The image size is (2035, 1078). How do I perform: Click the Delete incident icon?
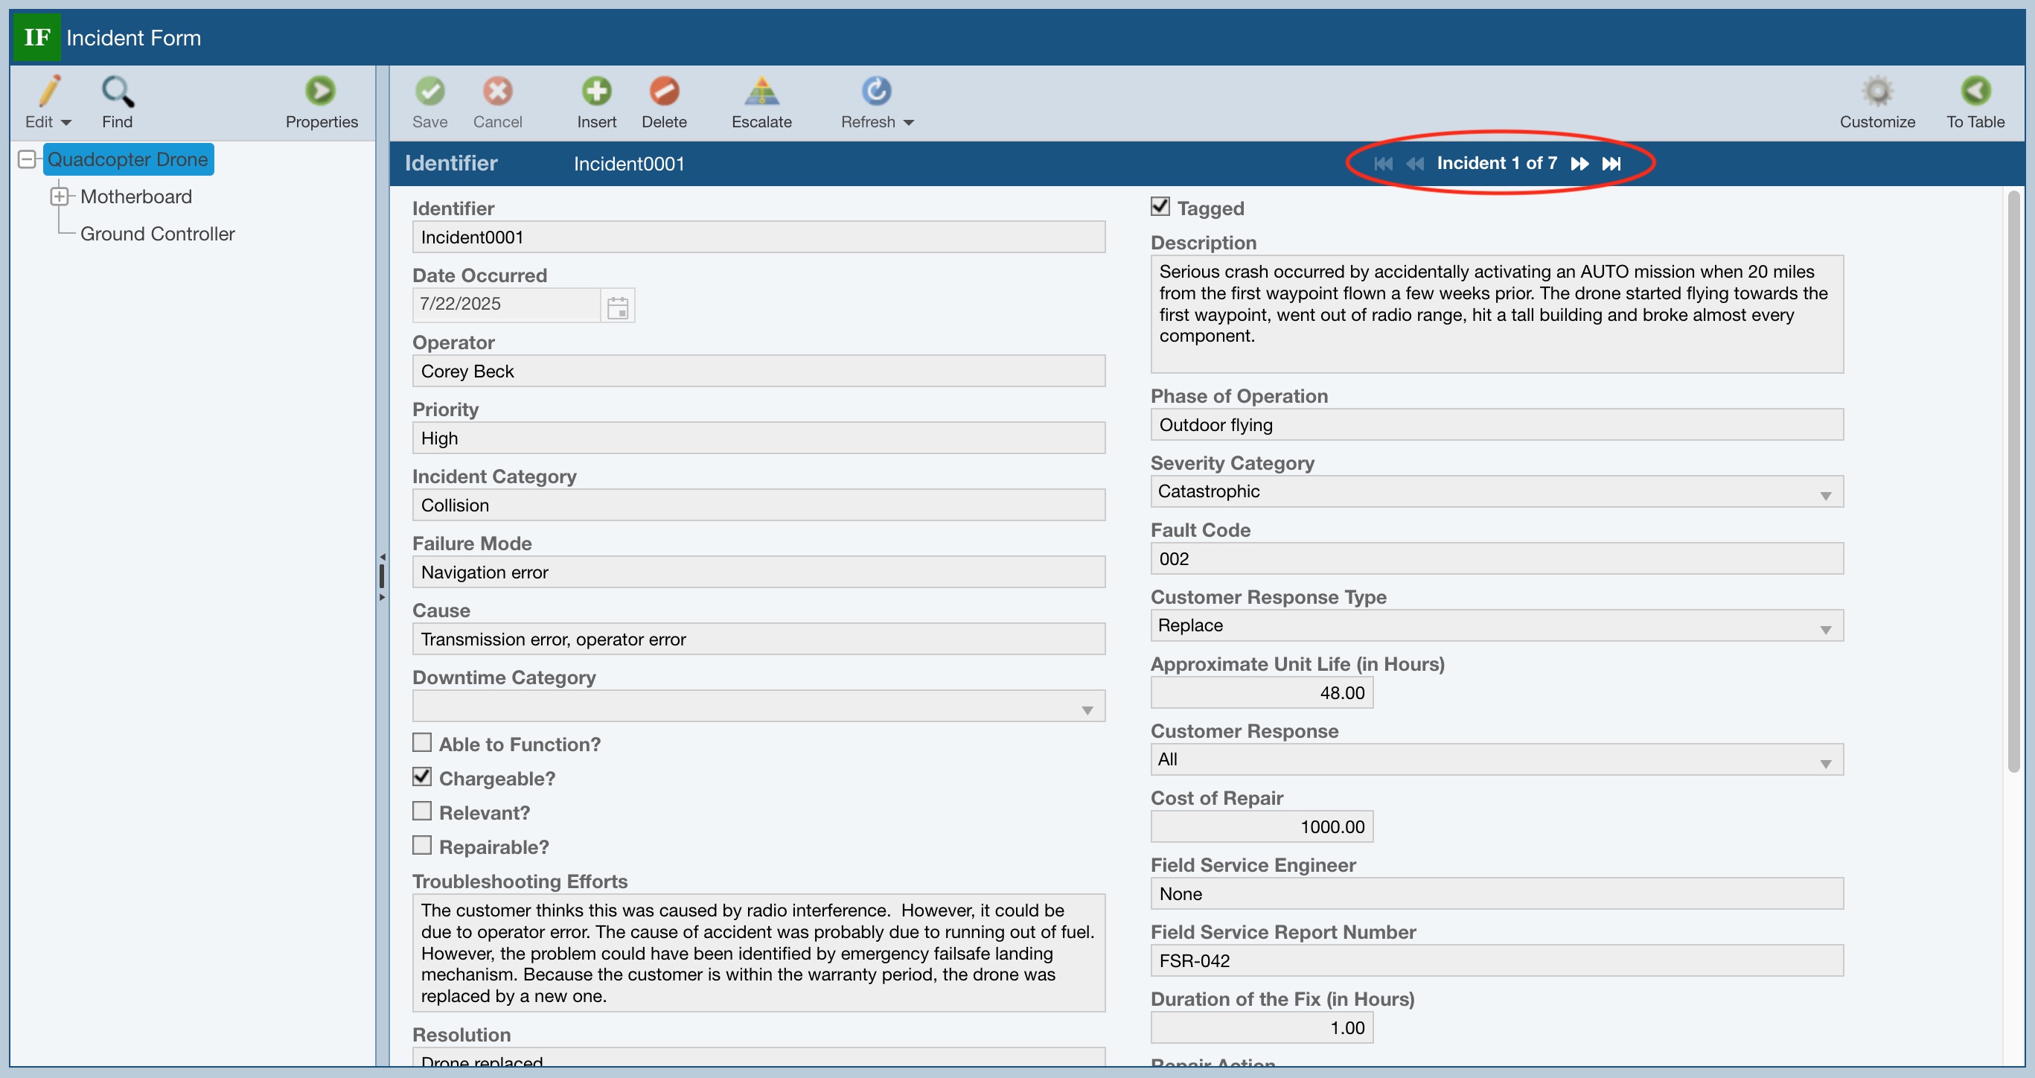(x=664, y=92)
